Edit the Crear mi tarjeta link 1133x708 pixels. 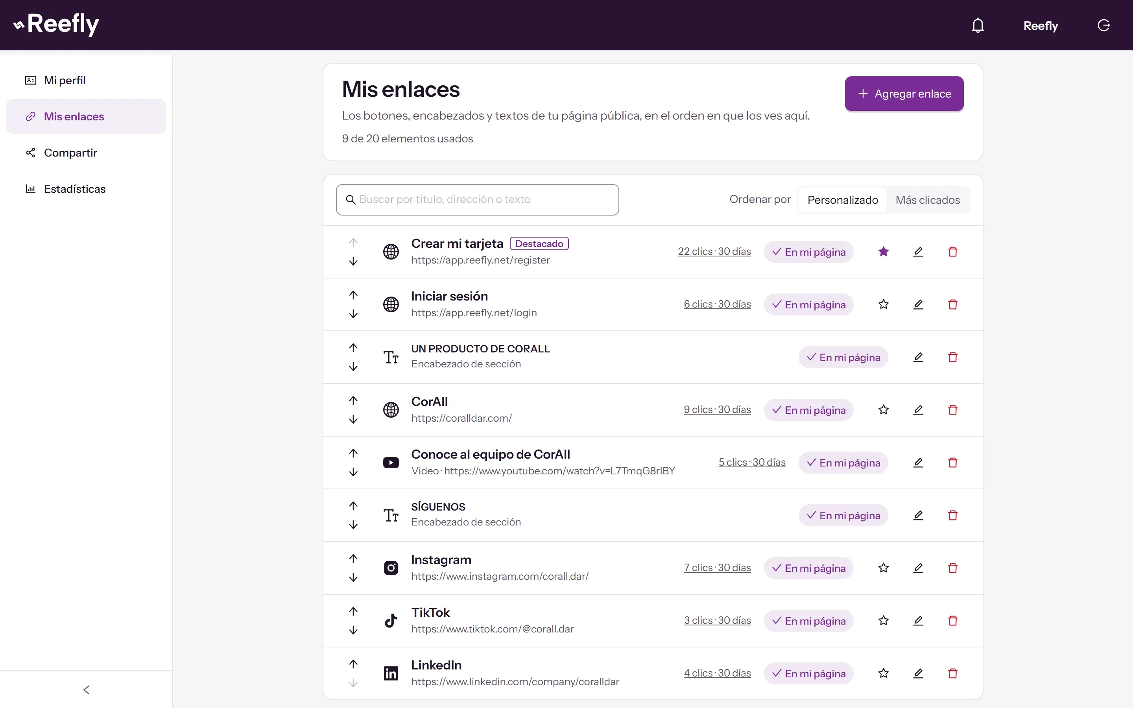coord(918,252)
